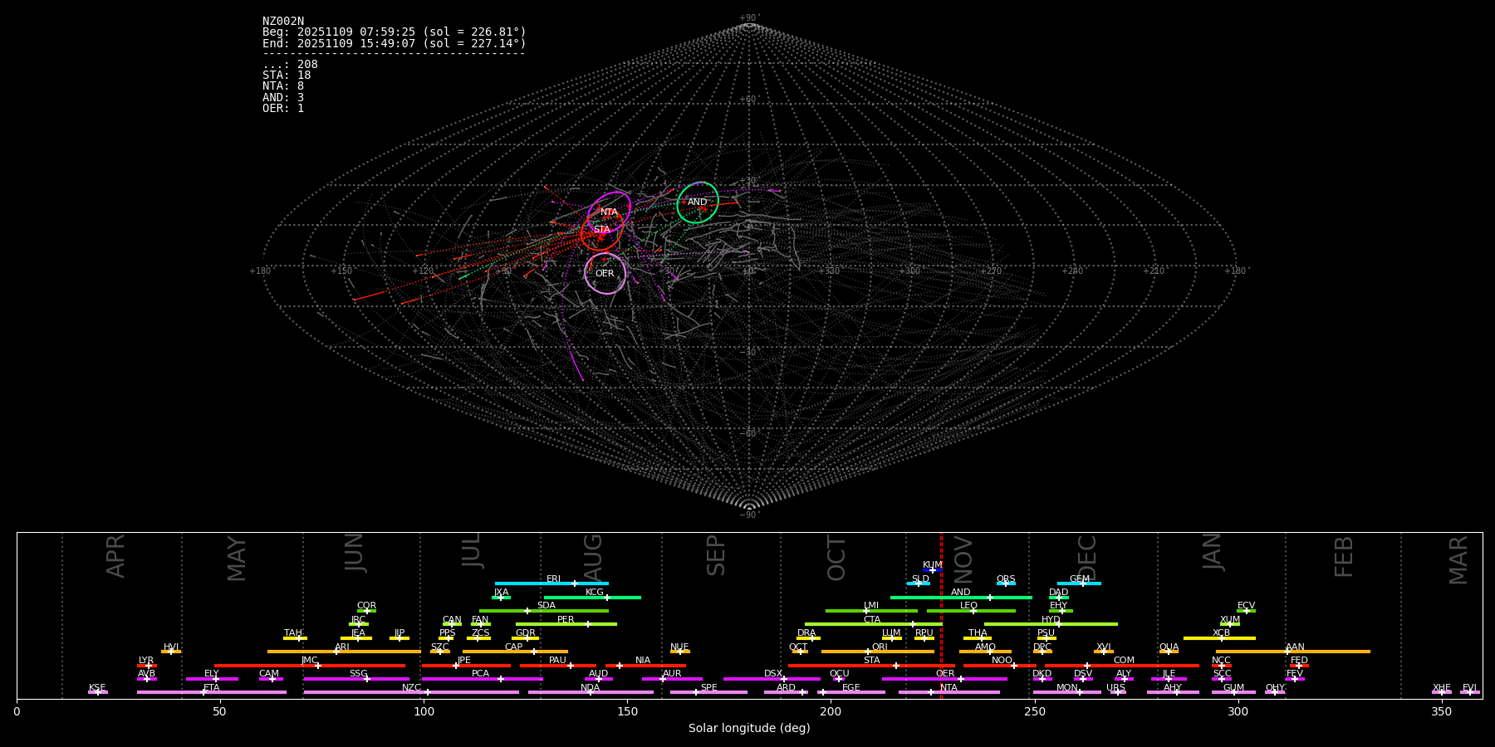Click the KCG label in timeline
The width and height of the screenshot is (1495, 747).
595,593
